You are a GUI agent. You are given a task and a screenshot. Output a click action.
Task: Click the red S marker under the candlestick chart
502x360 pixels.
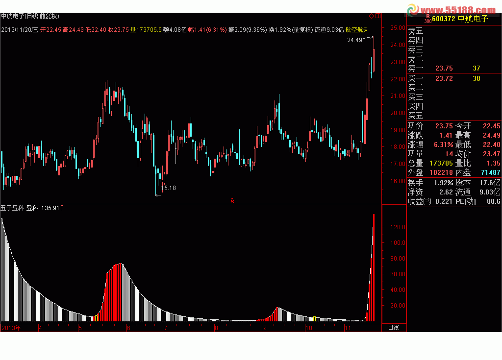click(x=232, y=201)
